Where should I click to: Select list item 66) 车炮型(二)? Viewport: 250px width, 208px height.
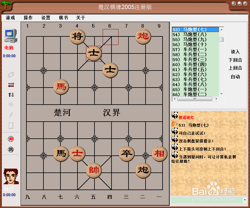(x=195, y=94)
